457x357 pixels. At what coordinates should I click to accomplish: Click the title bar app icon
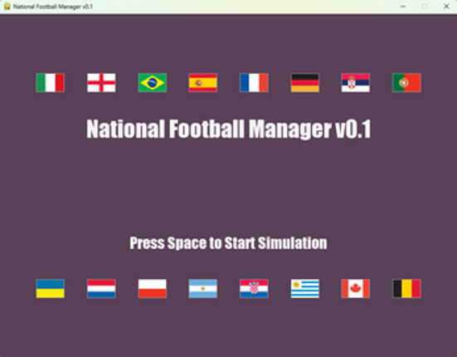point(7,7)
